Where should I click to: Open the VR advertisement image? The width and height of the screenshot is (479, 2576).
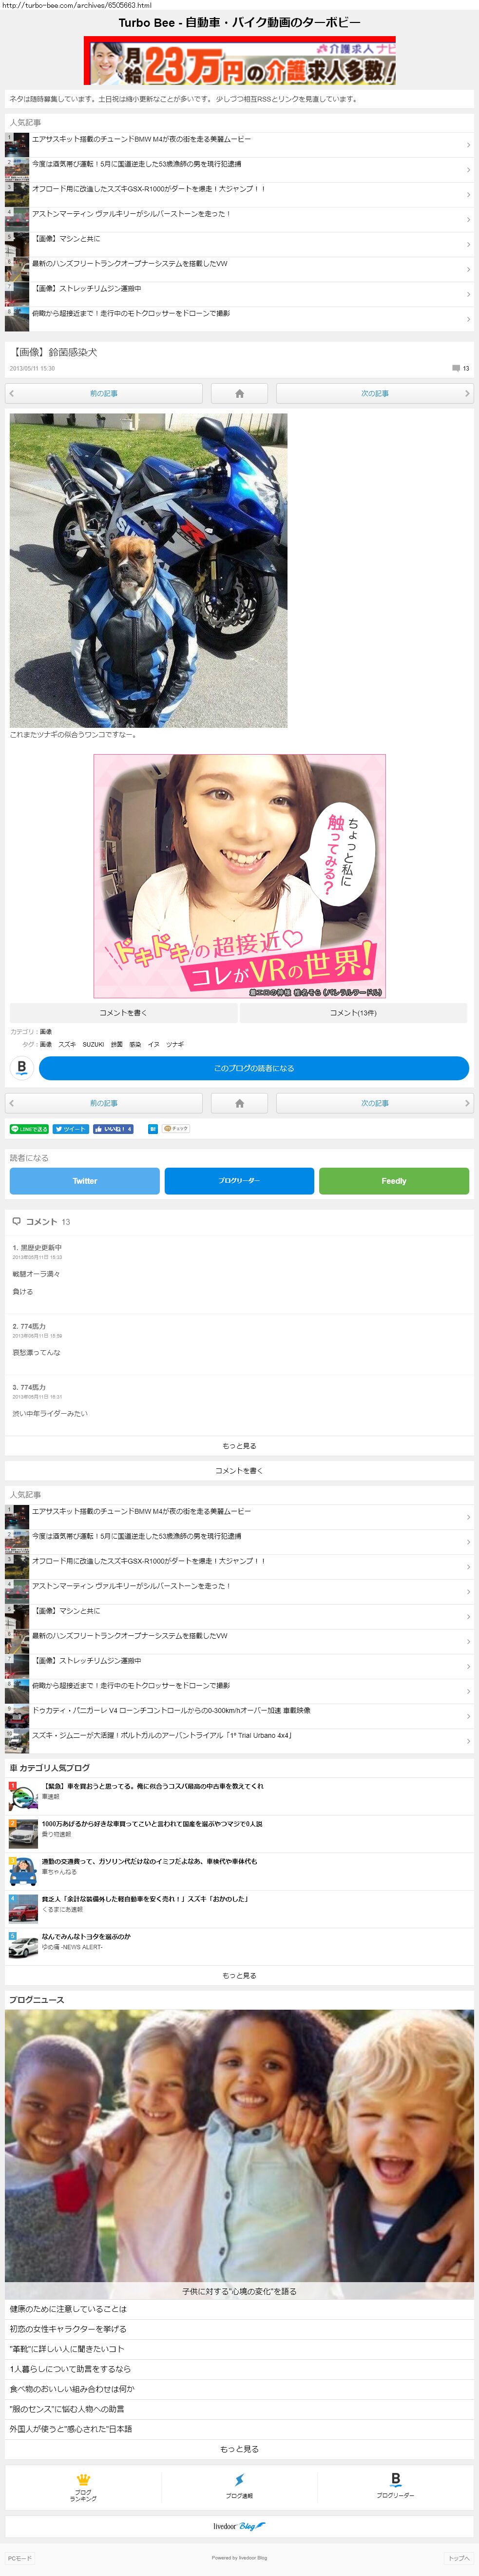240,876
